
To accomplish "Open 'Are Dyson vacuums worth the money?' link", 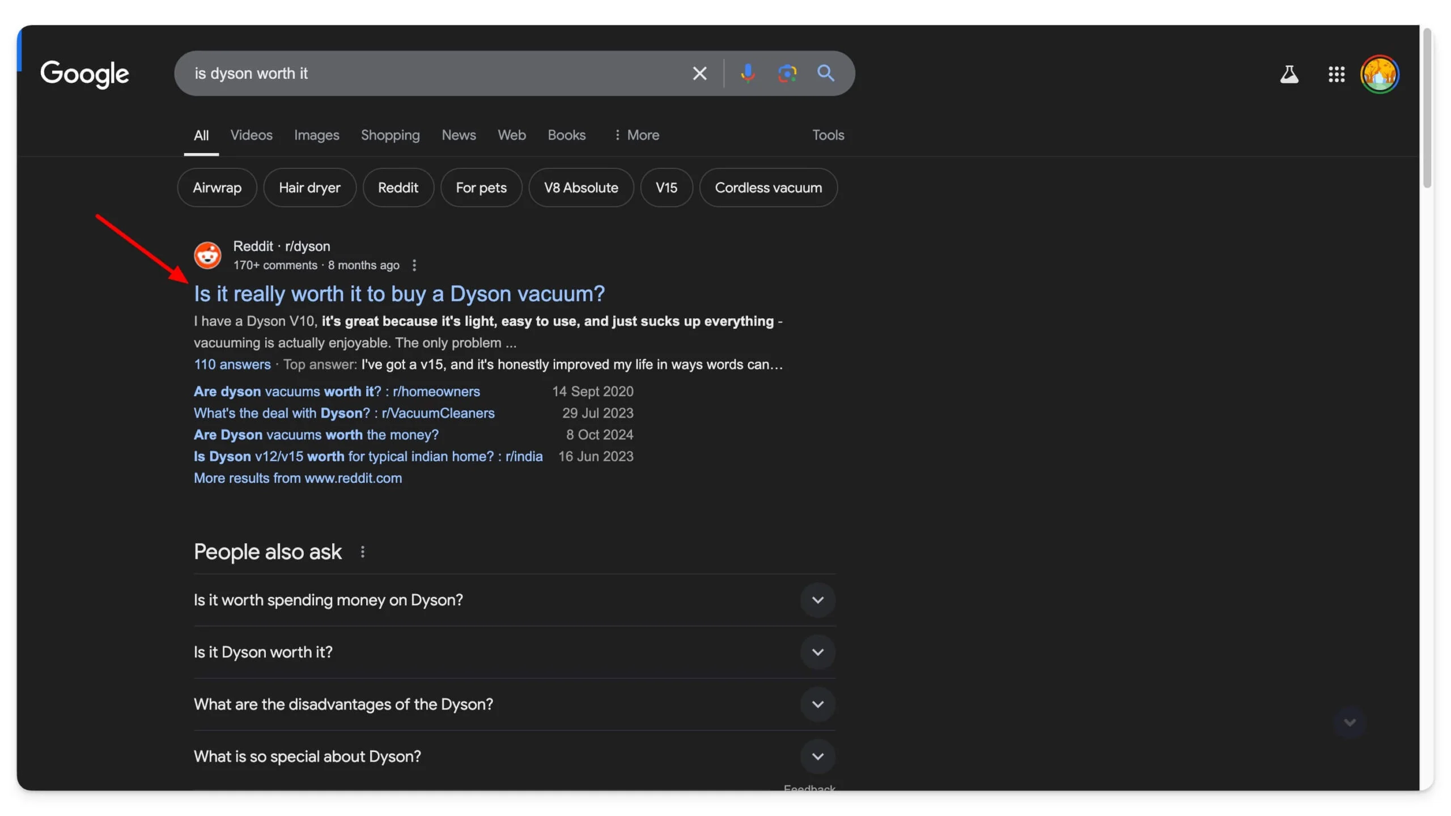I will click(316, 435).
